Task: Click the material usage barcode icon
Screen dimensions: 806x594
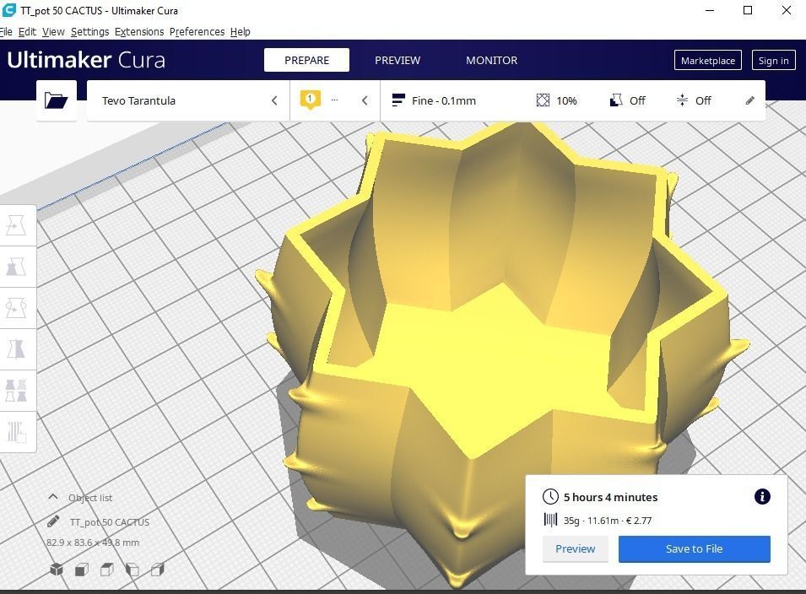Action: [x=550, y=520]
